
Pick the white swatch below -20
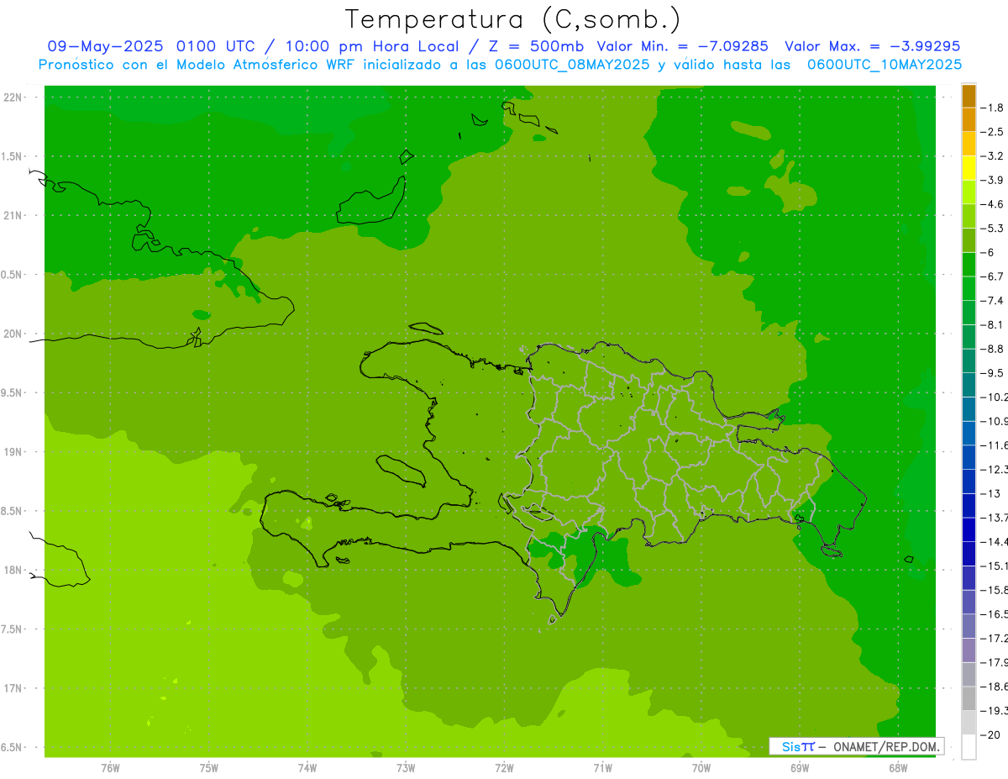coord(969,746)
